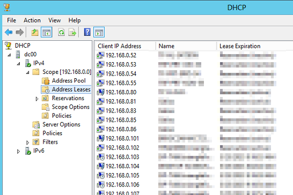Select lease row 192.168.0.102
This screenshot has width=293, height=195.
click(122, 148)
